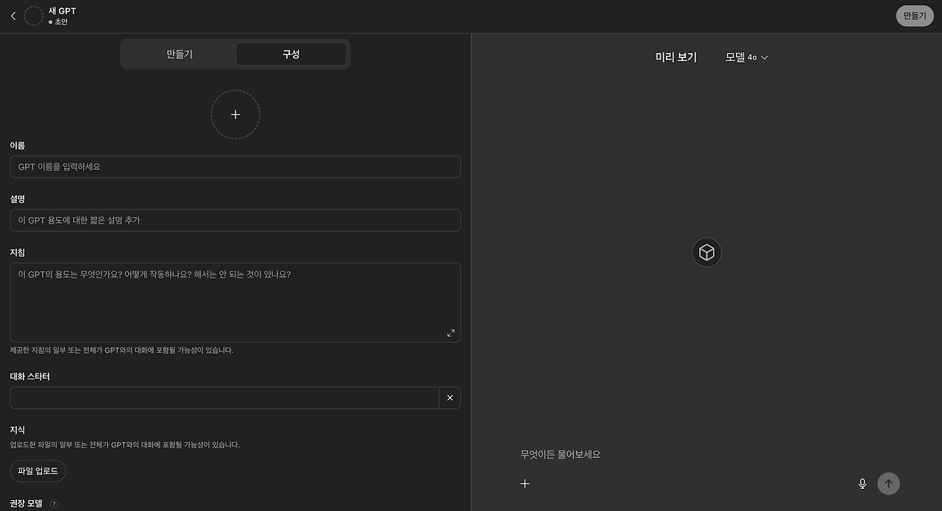Focus the 이름 input field
The height and width of the screenshot is (511, 942).
click(x=235, y=167)
